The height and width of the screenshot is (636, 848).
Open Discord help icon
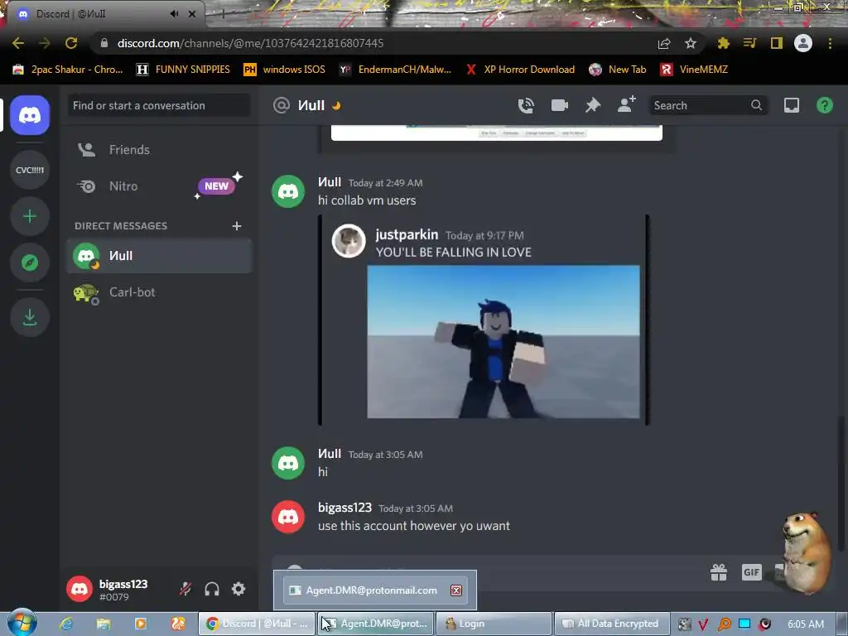pos(824,105)
